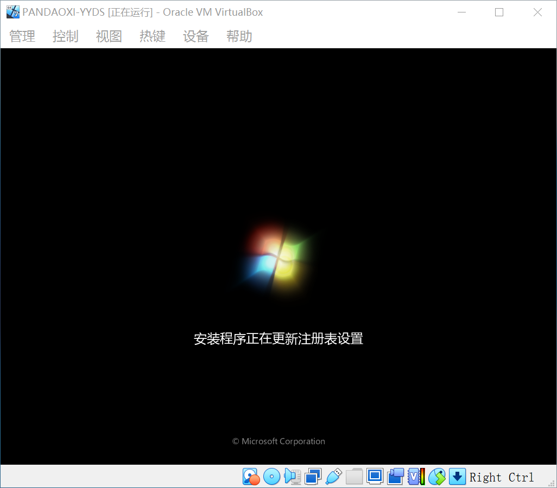Click the shared folders status icon
This screenshot has height=488, width=557.
tap(354, 477)
